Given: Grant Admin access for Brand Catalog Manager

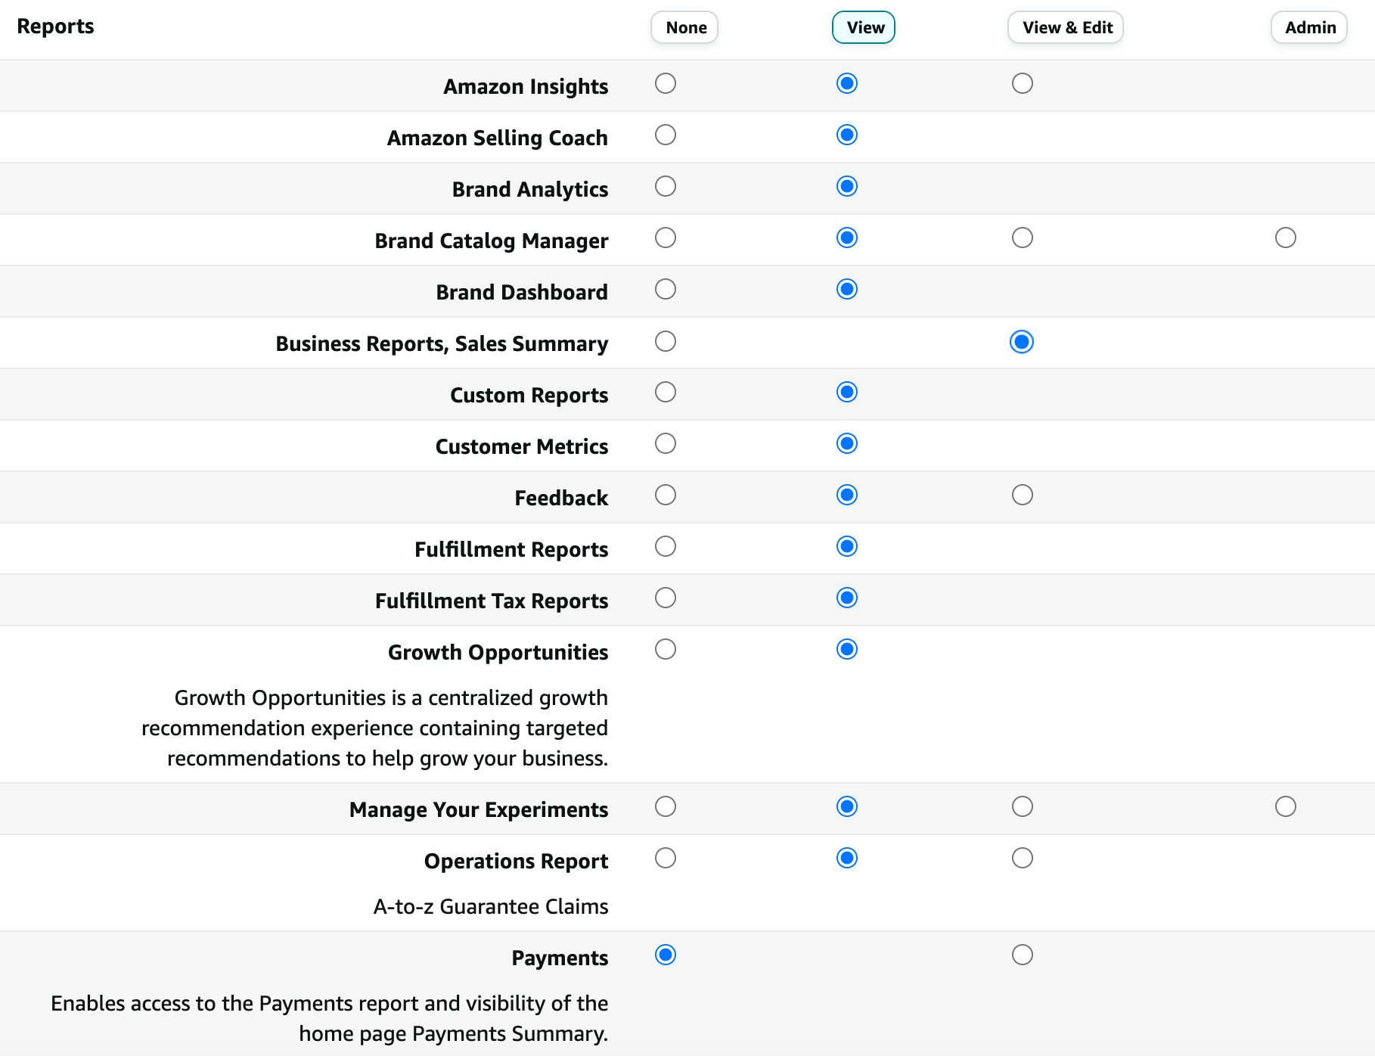Looking at the screenshot, I should click(1286, 238).
